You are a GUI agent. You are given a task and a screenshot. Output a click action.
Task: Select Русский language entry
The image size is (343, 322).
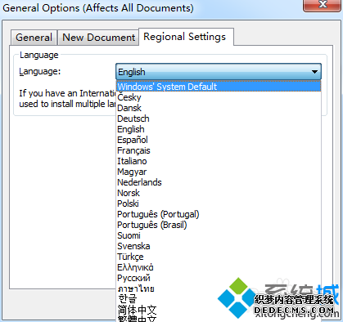coord(219,278)
